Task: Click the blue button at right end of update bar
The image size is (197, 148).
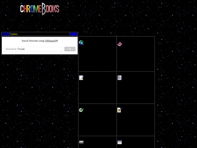Action: pos(74,34)
